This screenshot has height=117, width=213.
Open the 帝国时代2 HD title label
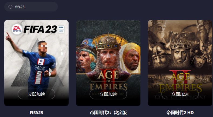pos(180,112)
